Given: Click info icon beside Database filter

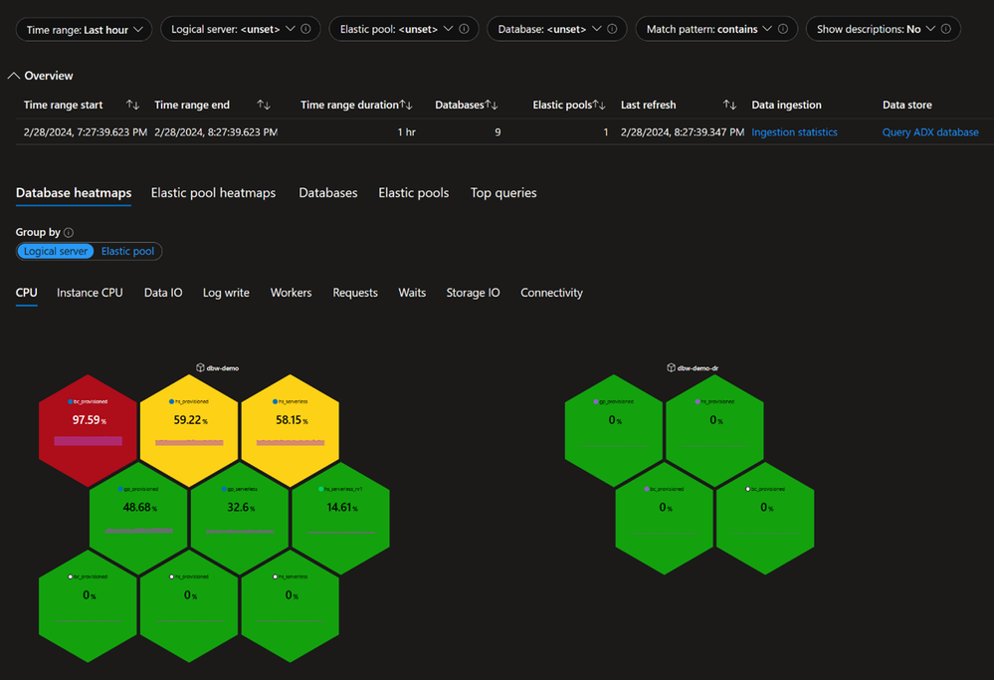Looking at the screenshot, I should [612, 29].
